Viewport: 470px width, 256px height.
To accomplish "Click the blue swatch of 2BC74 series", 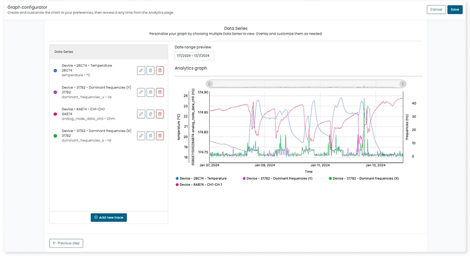I will (x=55, y=71).
